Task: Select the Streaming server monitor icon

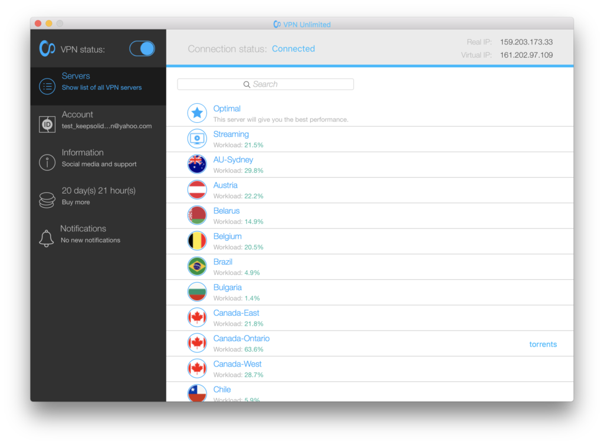Action: (197, 138)
